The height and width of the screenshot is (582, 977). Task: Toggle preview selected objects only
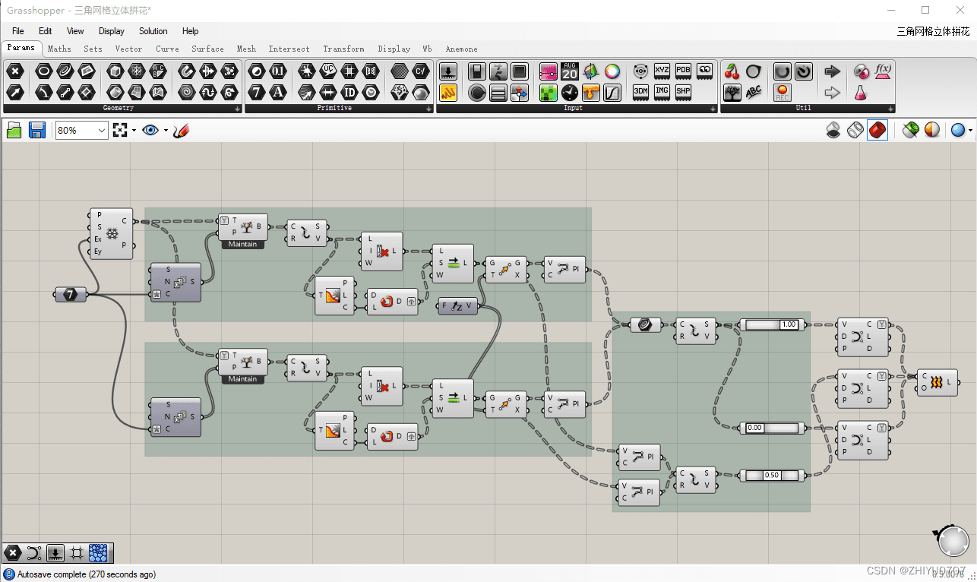(911, 130)
